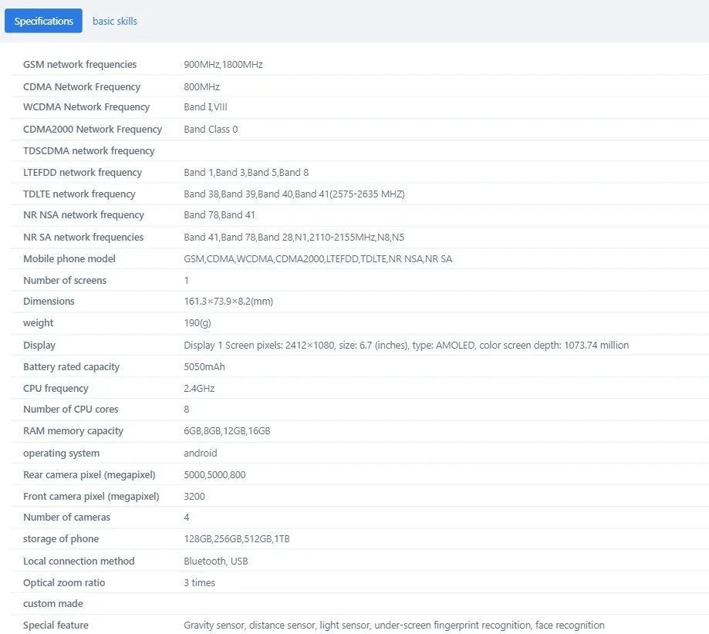The height and width of the screenshot is (634, 709).
Task: Select the WCDMA Band I,VIII value
Action: pos(205,107)
